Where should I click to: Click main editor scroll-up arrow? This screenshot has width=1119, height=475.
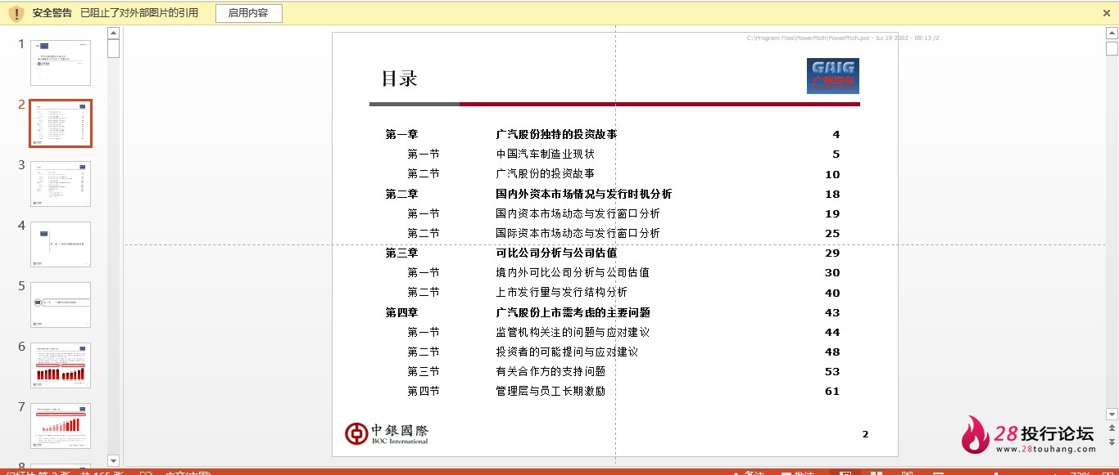1112,34
